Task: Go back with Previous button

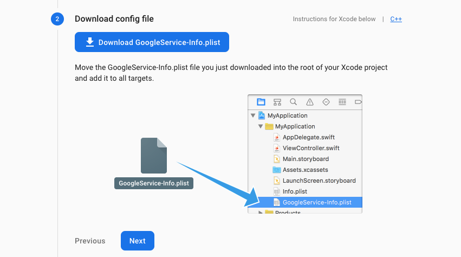Action: tap(90, 241)
